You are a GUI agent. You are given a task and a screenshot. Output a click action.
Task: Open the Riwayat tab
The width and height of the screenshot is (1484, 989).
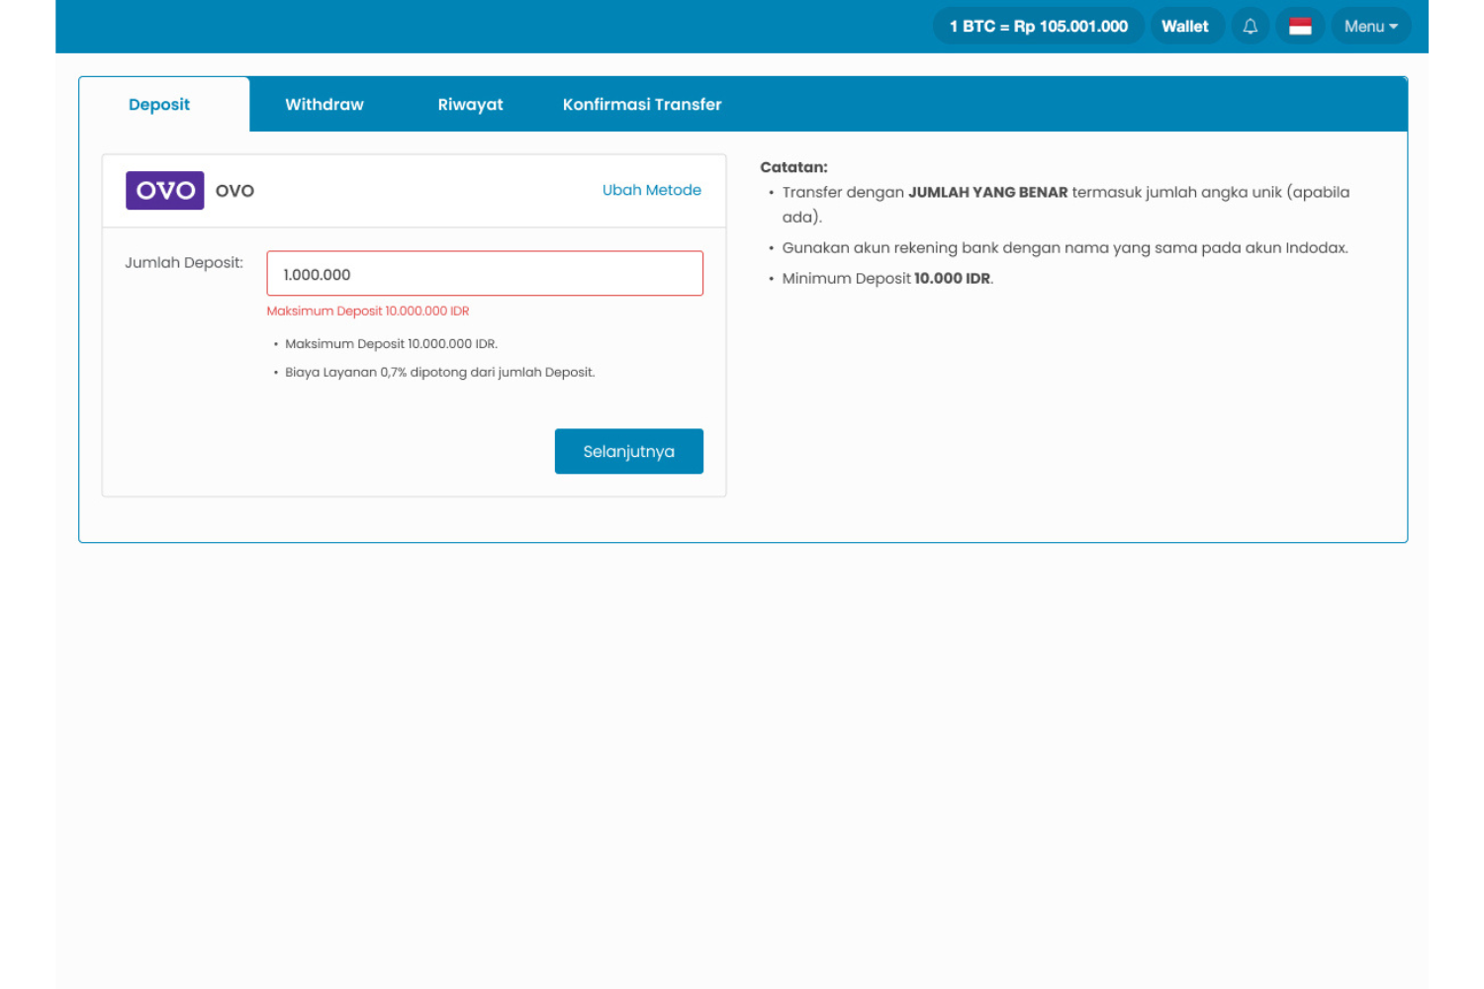point(471,105)
